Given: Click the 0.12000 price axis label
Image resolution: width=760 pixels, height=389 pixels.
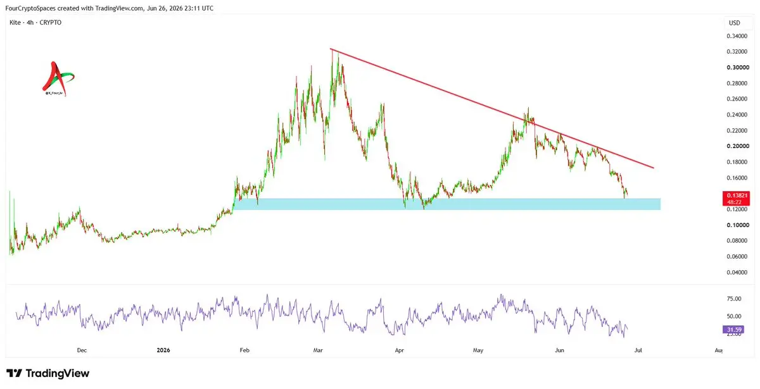Looking at the screenshot, I should 738,209.
